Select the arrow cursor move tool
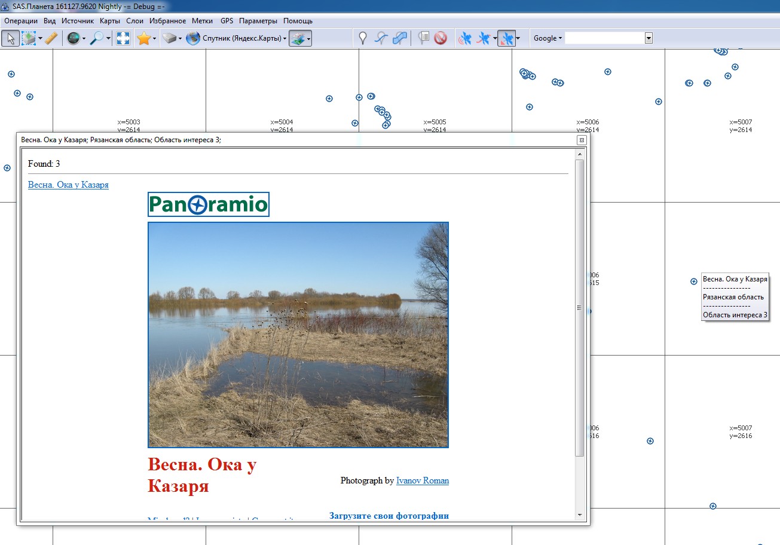Viewport: 780px width, 545px height. tap(10, 38)
